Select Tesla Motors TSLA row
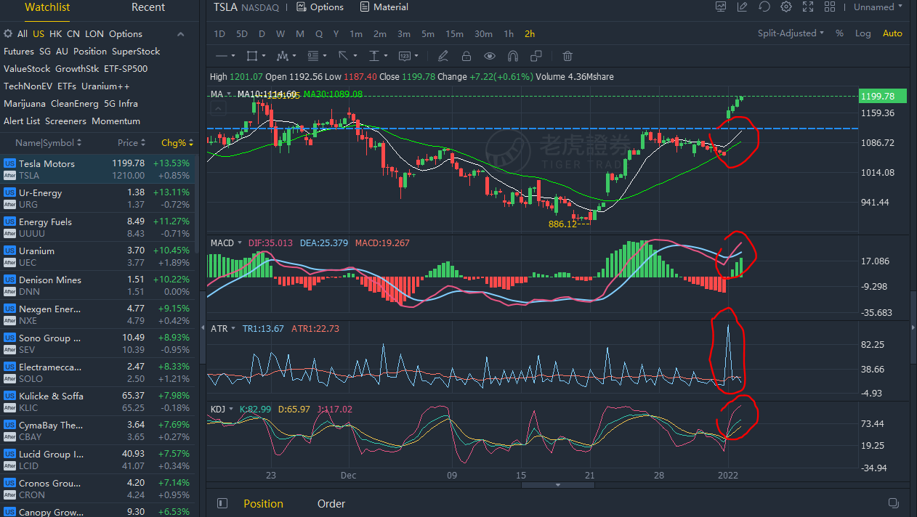 pyautogui.click(x=98, y=169)
